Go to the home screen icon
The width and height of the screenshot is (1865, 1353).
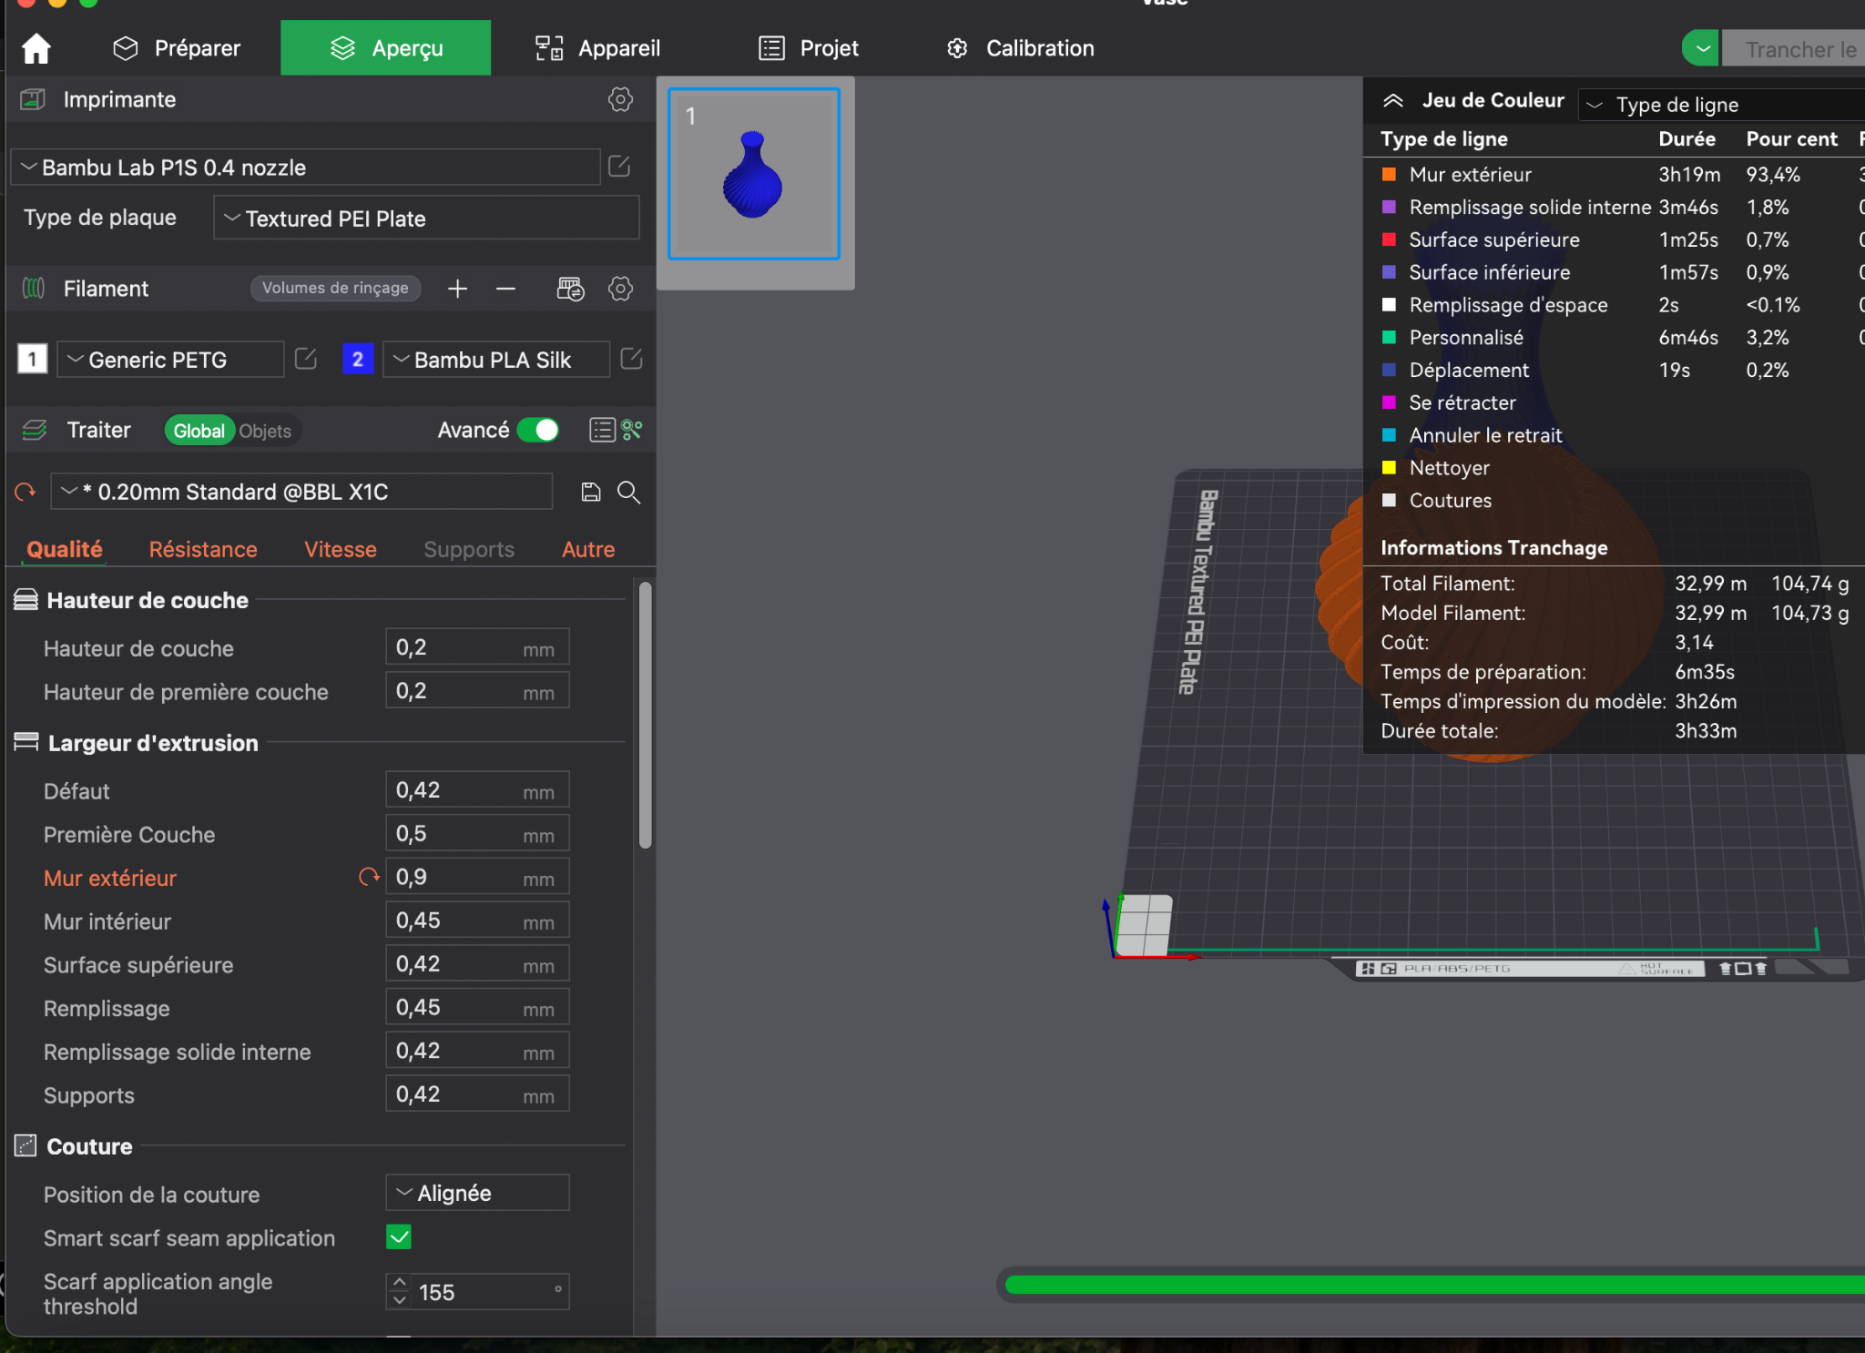coord(36,48)
